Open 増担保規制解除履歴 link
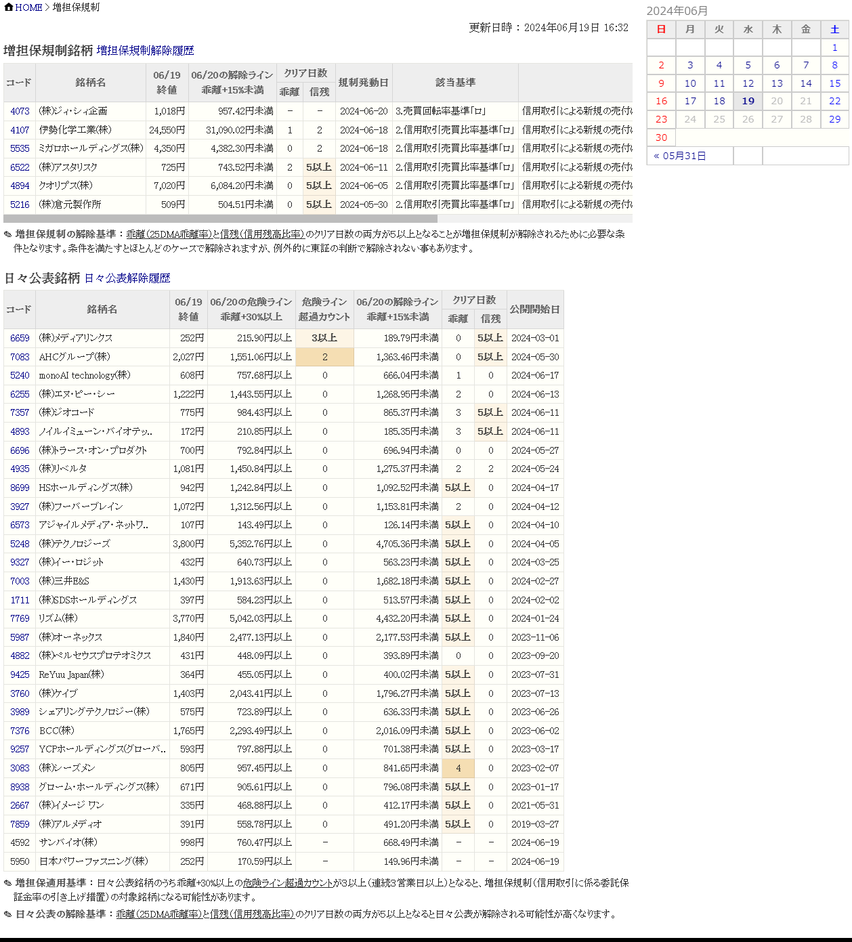Viewport: 852px width, 942px height. click(x=145, y=51)
